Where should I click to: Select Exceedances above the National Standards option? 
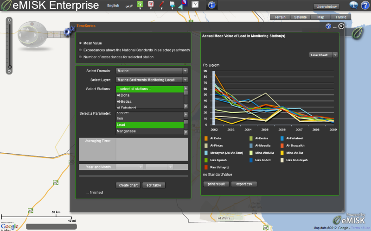click(80, 50)
